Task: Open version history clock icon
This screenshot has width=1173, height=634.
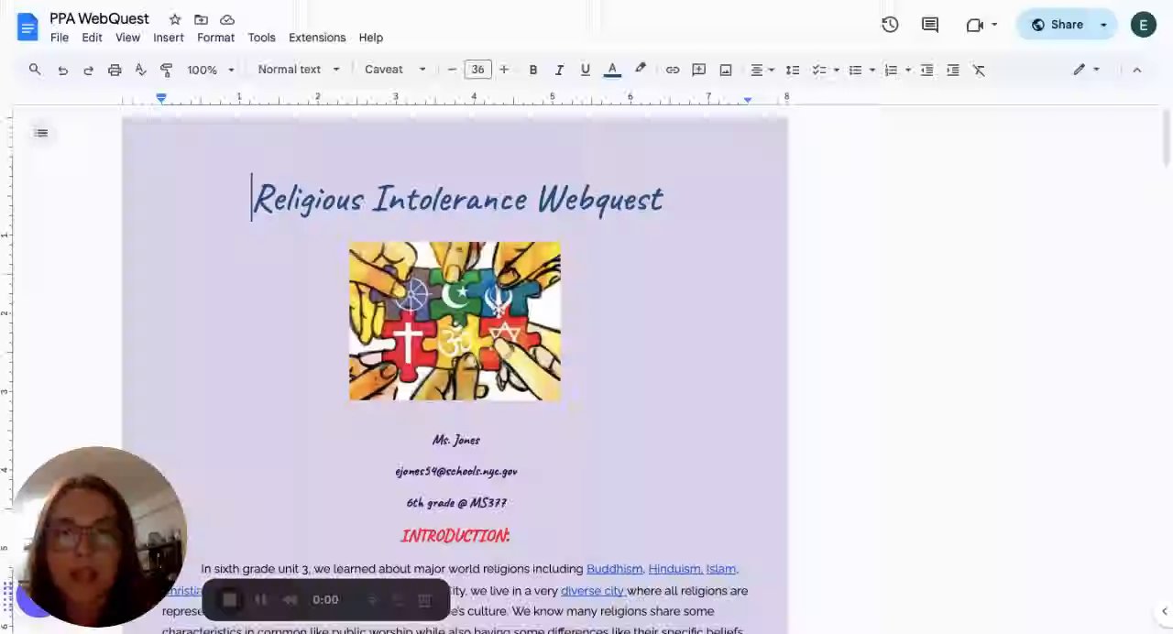Action: tap(890, 25)
